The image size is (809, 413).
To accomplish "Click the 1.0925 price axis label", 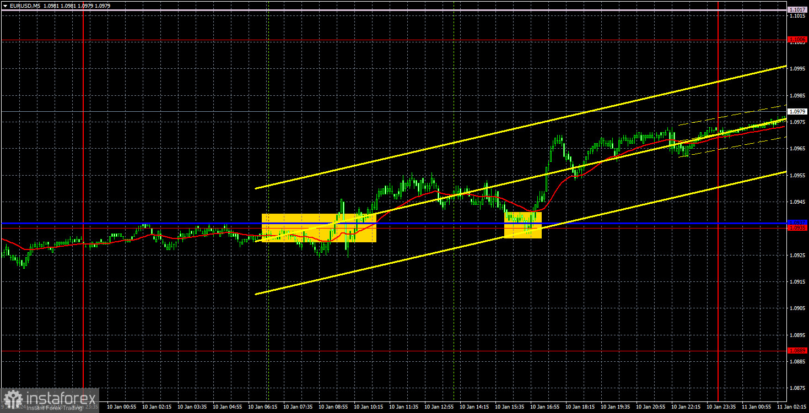I will (x=797, y=255).
